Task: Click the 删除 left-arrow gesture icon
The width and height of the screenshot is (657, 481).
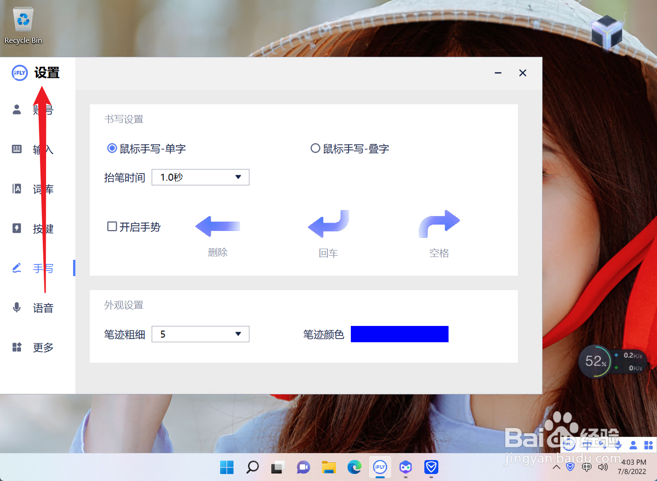Action: point(218,226)
